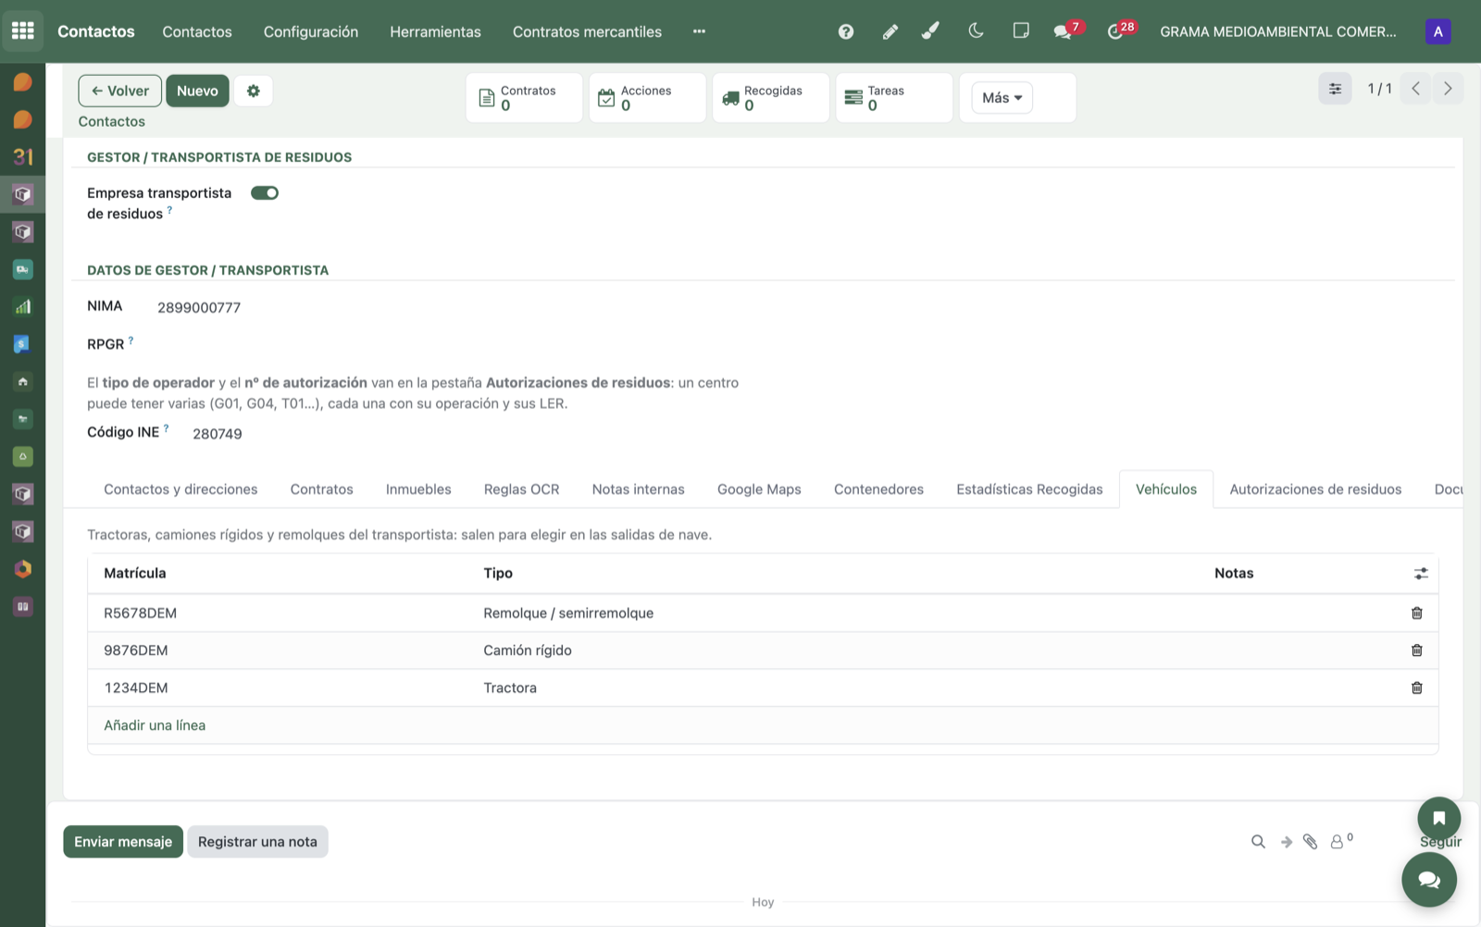Switch to Google Maps tab
Viewport: 1481px width, 927px height.
pyautogui.click(x=759, y=489)
